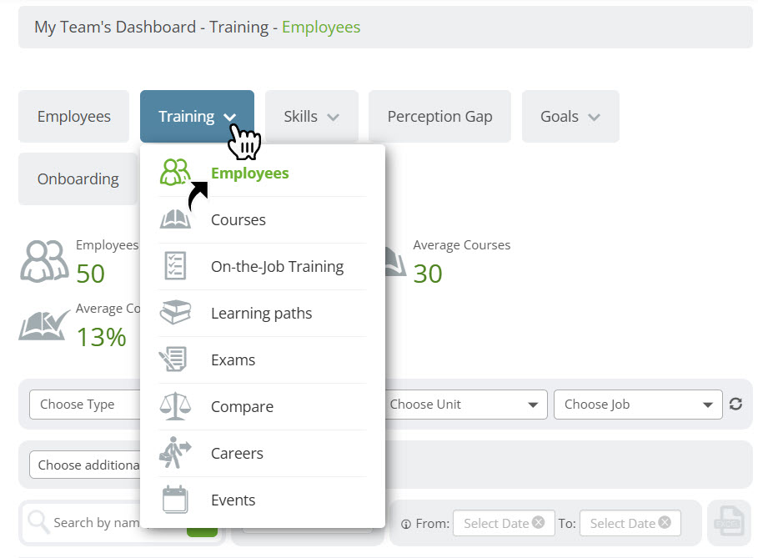Select Careers from the Training menu

(263, 453)
